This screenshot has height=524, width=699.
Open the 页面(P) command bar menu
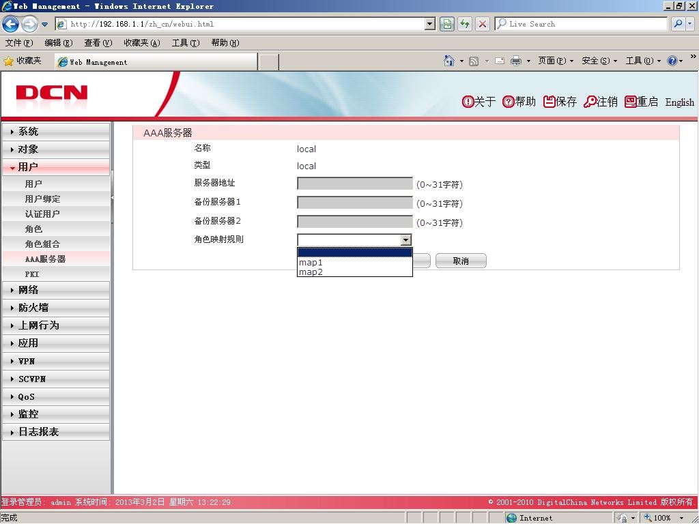556,61
